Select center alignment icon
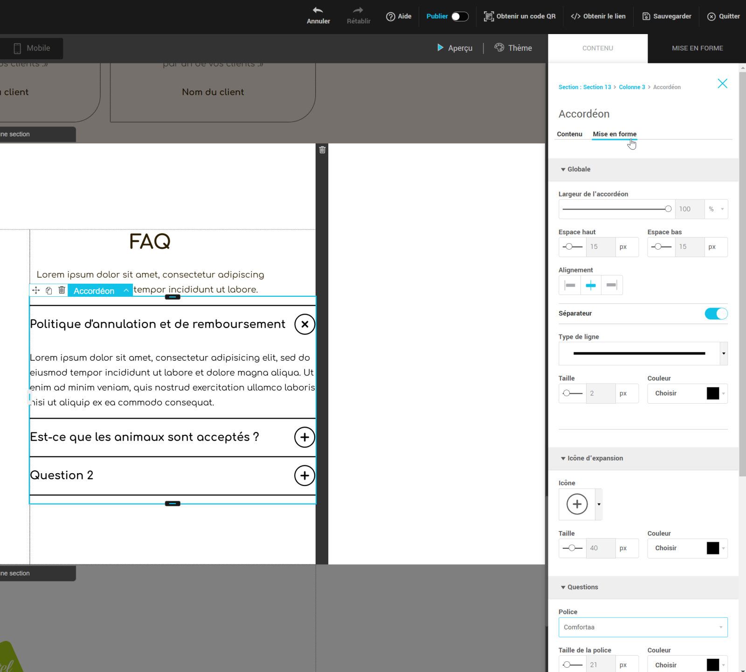The image size is (746, 672). click(591, 285)
